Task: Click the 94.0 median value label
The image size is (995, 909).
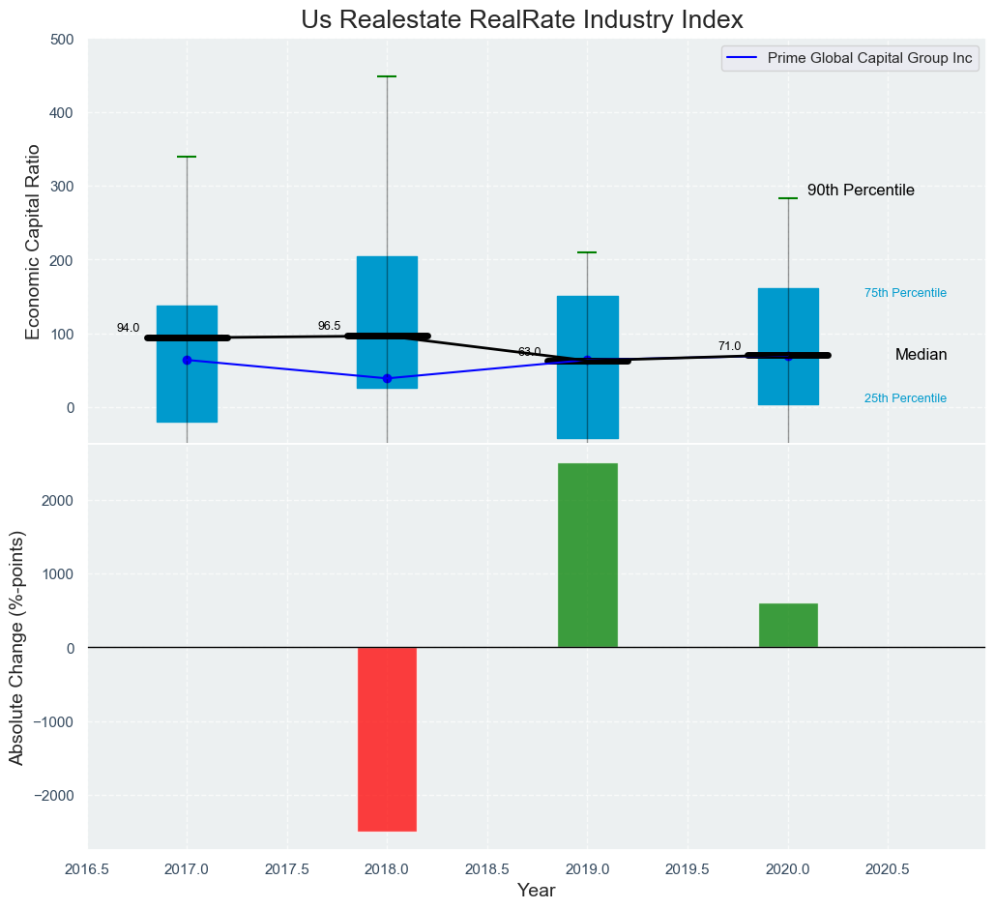Action: coord(128,329)
